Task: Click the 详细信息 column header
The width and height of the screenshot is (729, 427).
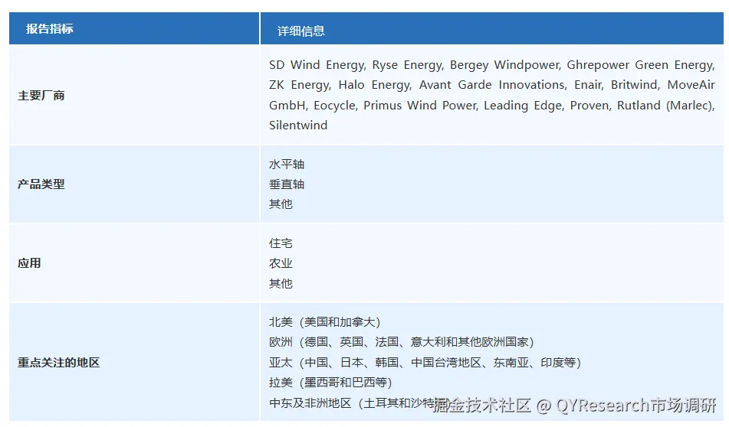Action: tap(300, 31)
